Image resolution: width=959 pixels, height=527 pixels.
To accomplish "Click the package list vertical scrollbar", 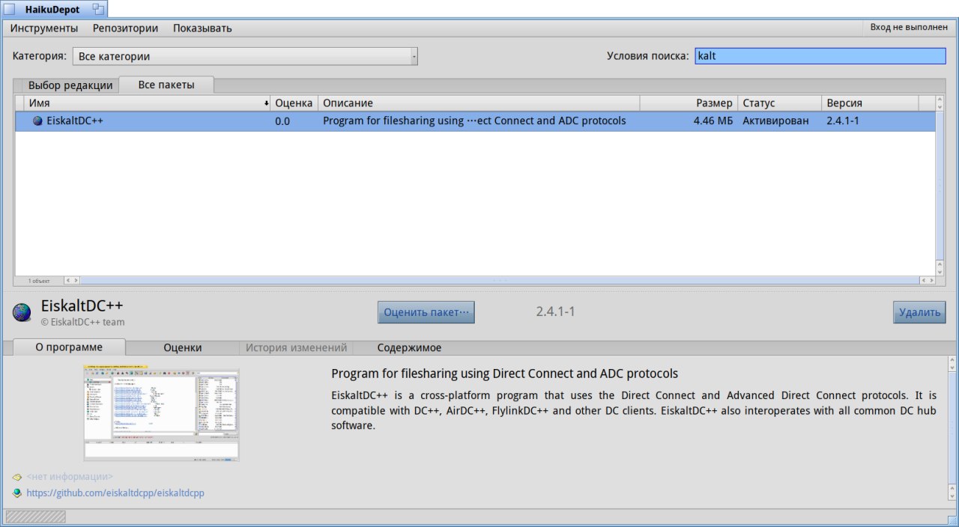I will coord(940,185).
